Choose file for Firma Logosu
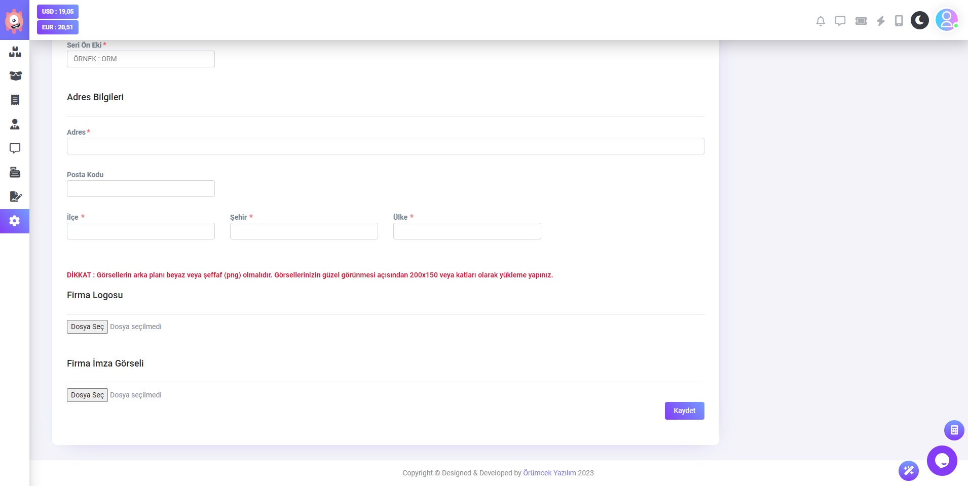Image resolution: width=968 pixels, height=486 pixels. 87,327
